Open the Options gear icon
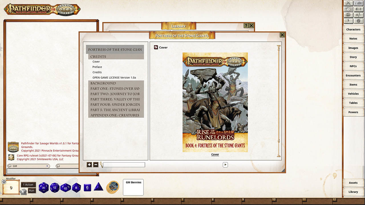Screen dimensions: 365x205 click(x=358, y=21)
